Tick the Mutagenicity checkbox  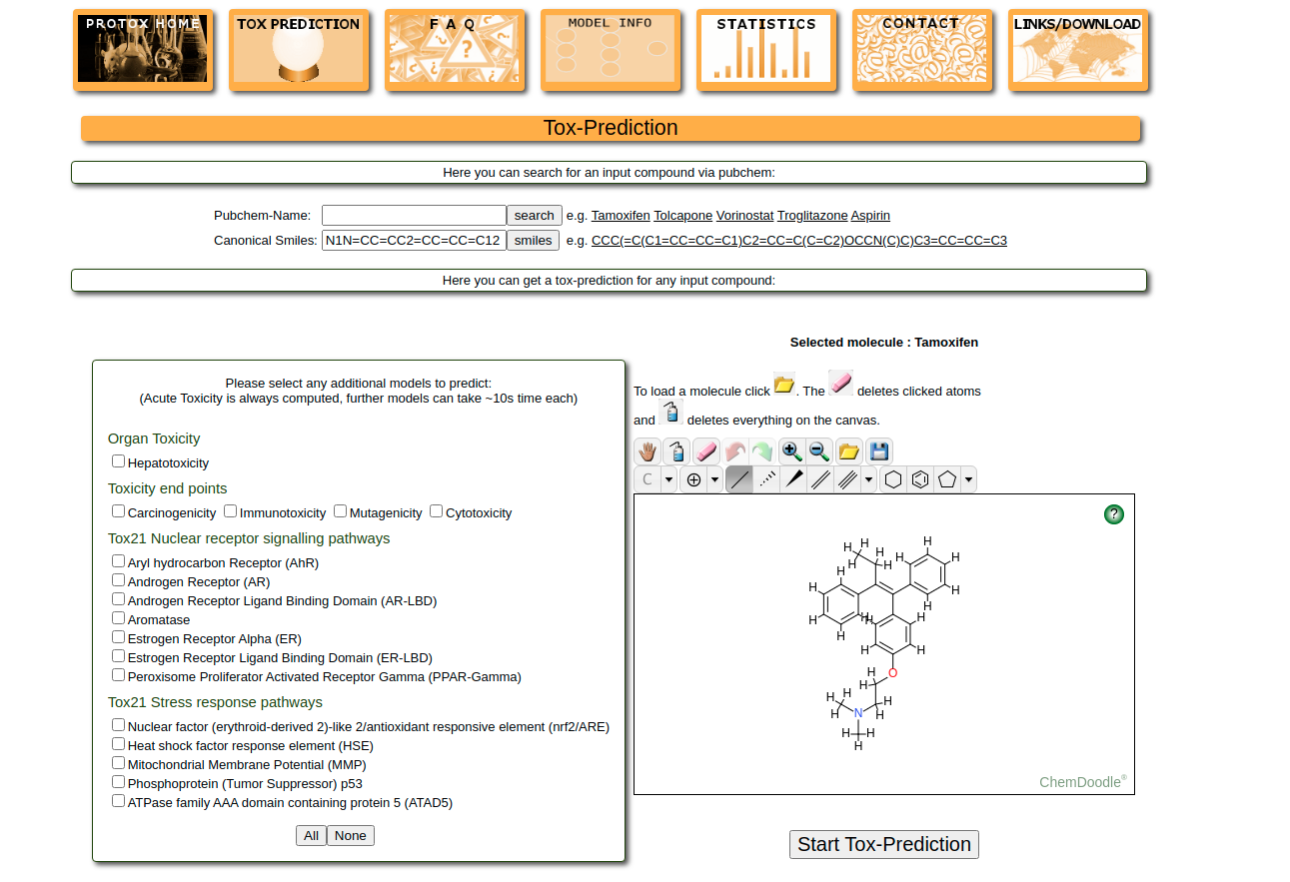coord(341,511)
